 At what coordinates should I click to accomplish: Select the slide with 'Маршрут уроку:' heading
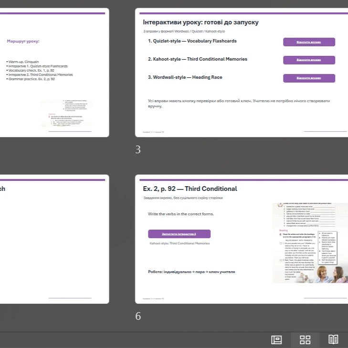[x=54, y=73]
